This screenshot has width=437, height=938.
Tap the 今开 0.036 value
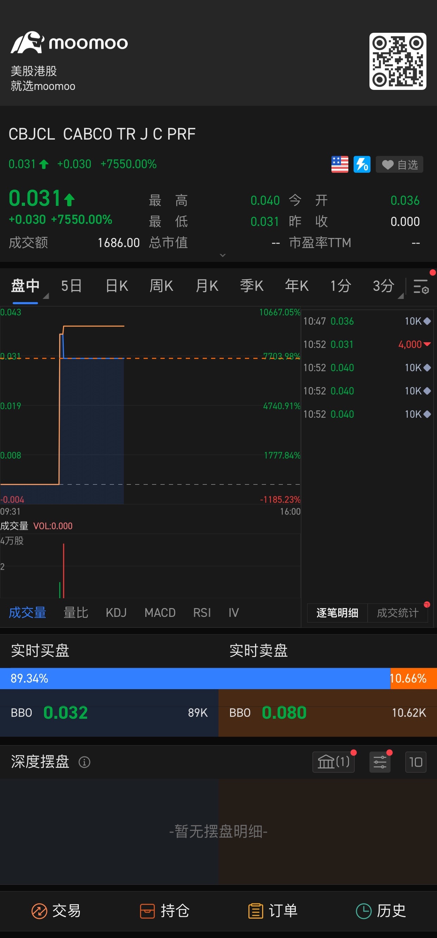[x=405, y=200]
